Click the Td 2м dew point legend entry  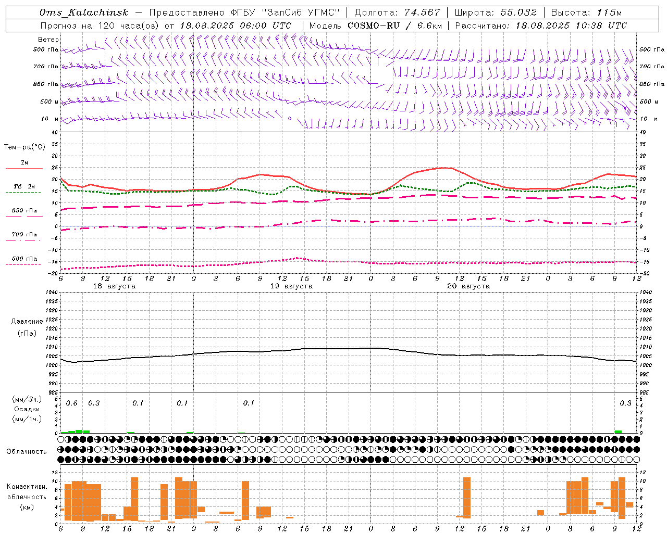coord(24,186)
